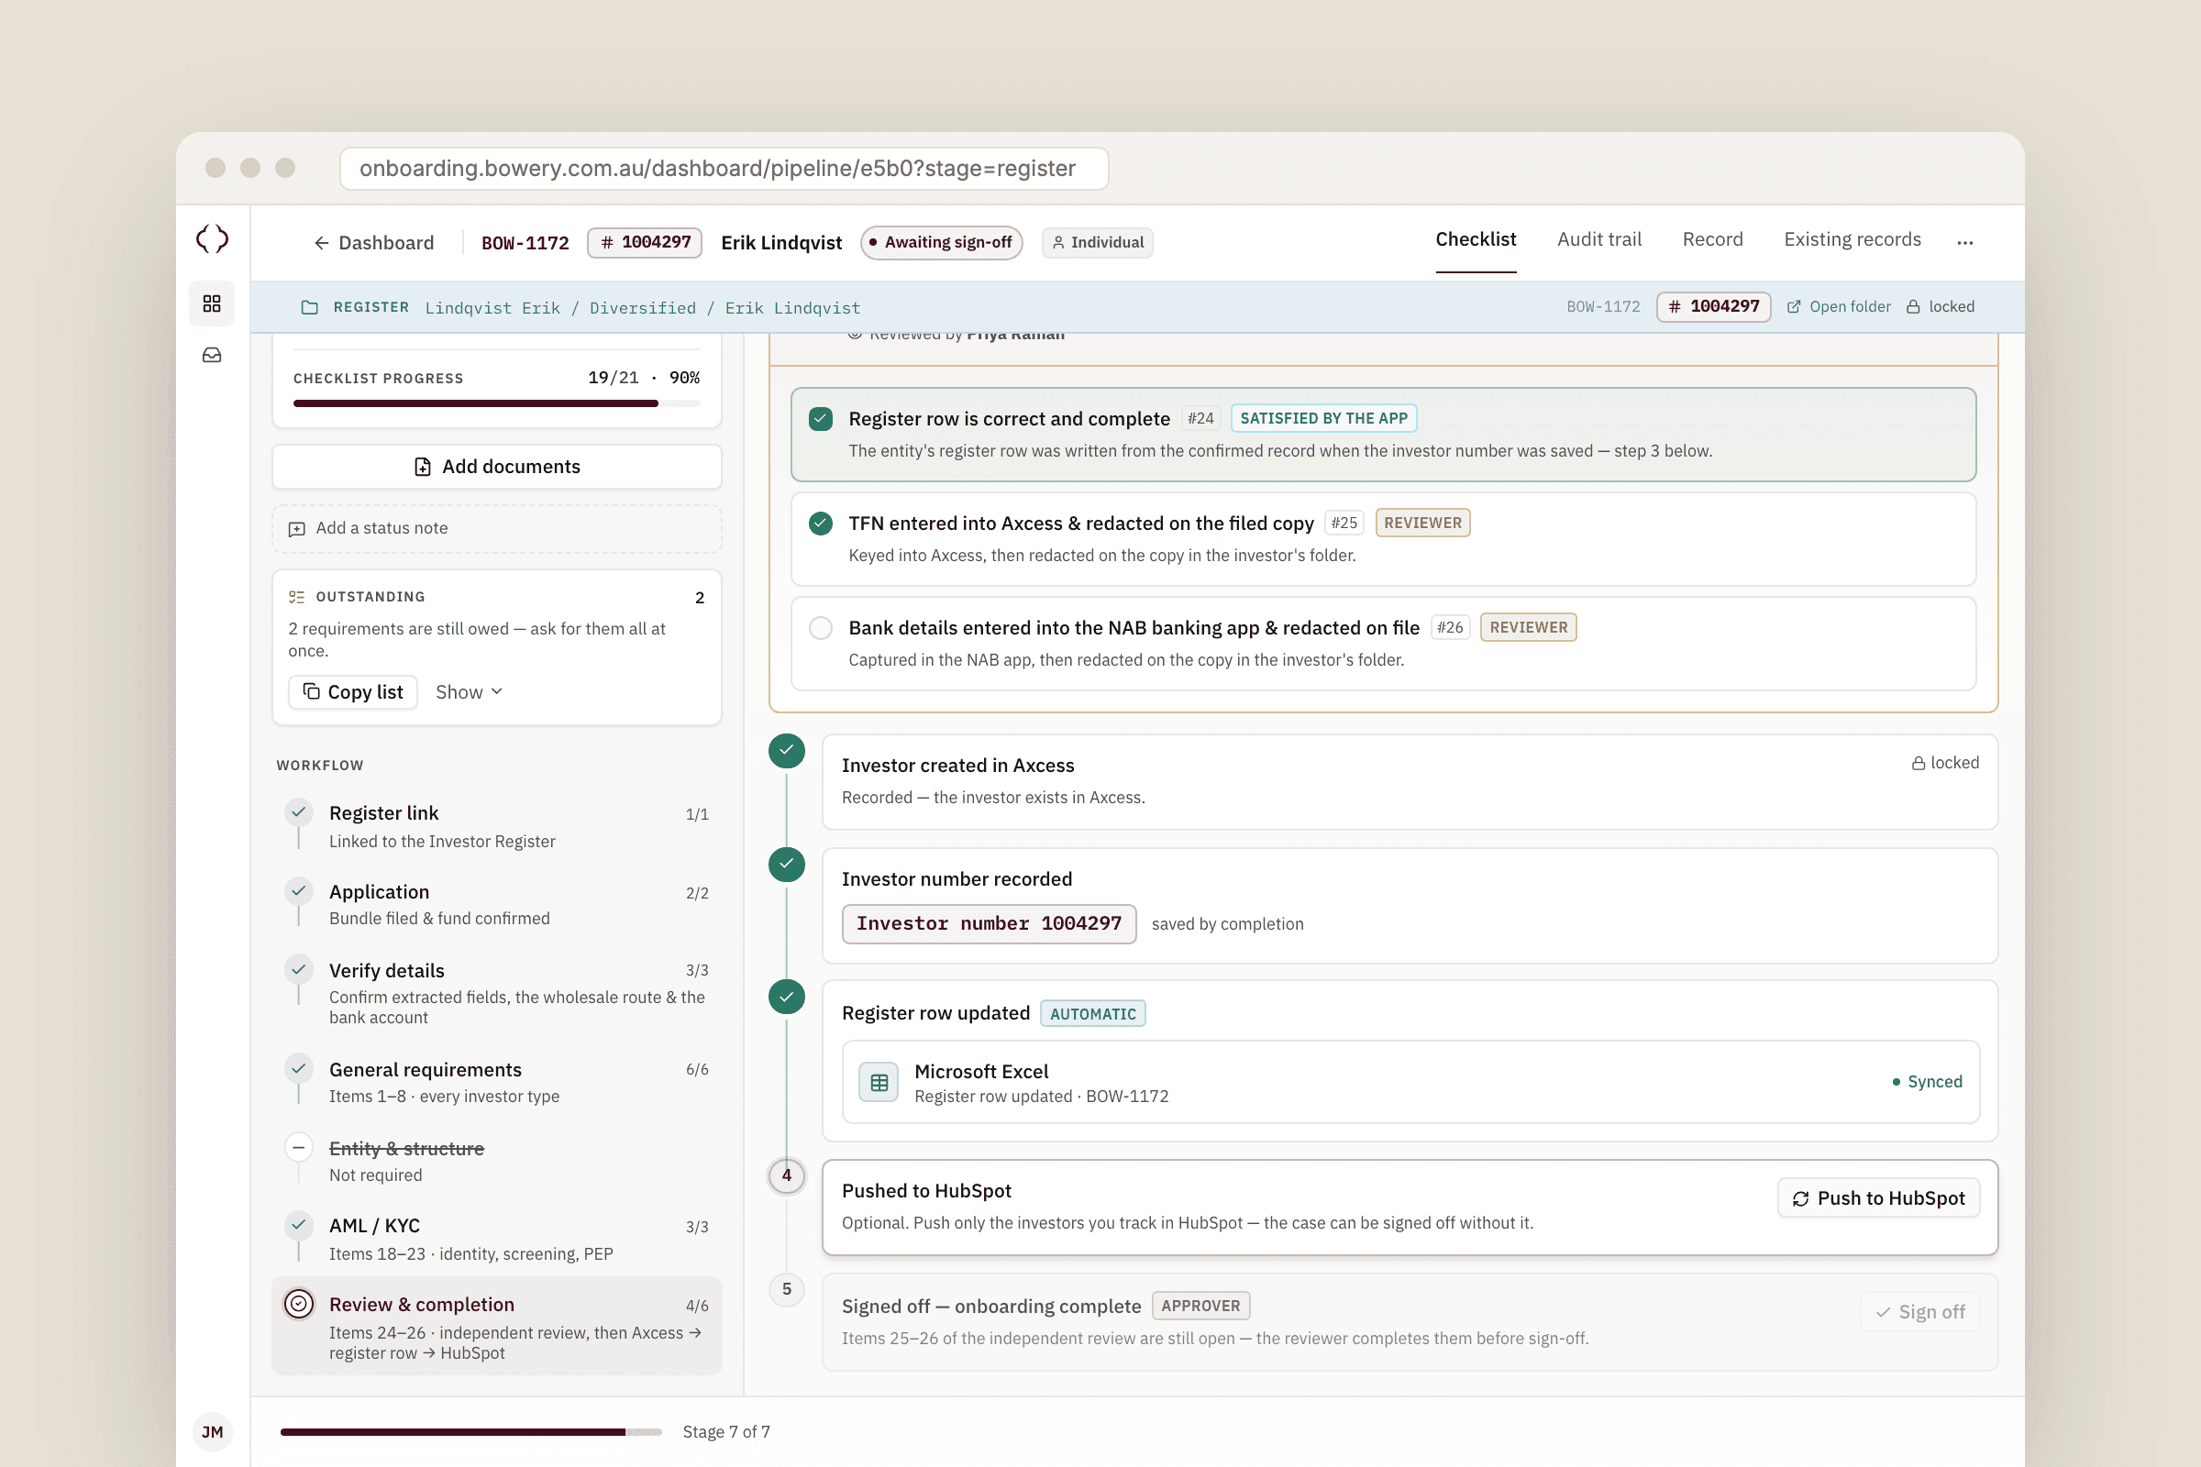Click the Push to HubSpot button
Image resolution: width=2201 pixels, height=1467 pixels.
coord(1878,1198)
